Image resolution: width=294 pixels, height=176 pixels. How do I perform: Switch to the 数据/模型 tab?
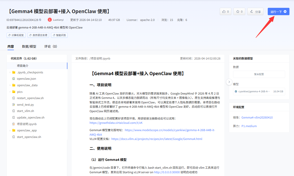point(29,46)
